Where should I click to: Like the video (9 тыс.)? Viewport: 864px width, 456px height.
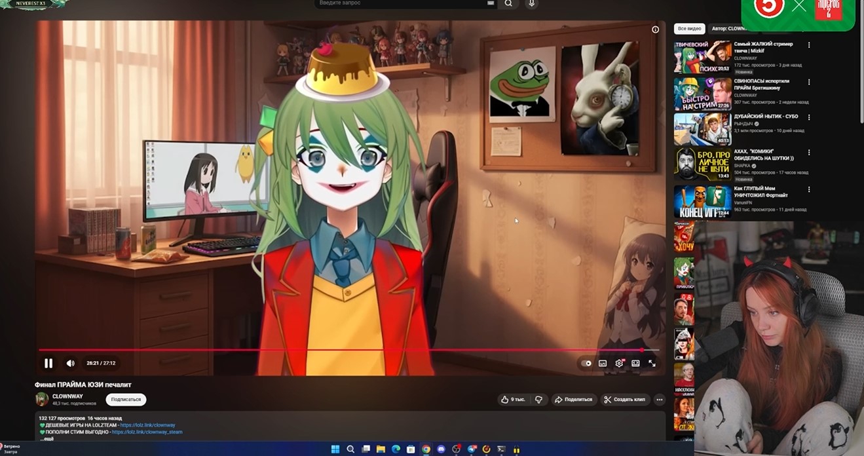pos(514,400)
